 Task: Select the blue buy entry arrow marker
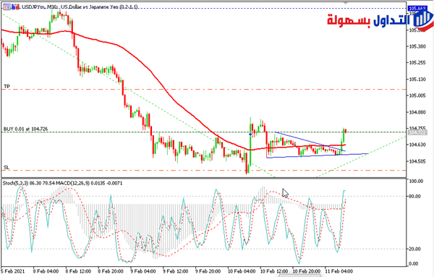pos(250,135)
